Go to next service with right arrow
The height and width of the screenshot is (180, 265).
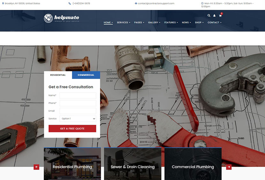point(229,167)
